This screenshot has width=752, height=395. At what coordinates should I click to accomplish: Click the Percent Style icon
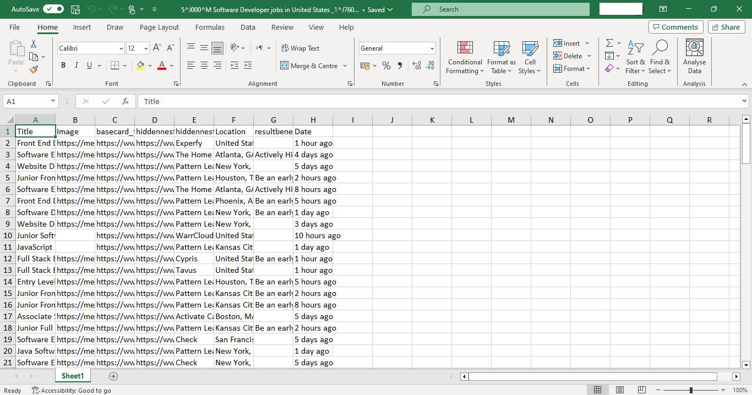click(386, 65)
